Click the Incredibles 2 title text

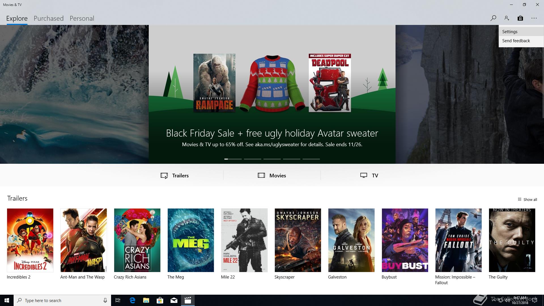pos(18,277)
